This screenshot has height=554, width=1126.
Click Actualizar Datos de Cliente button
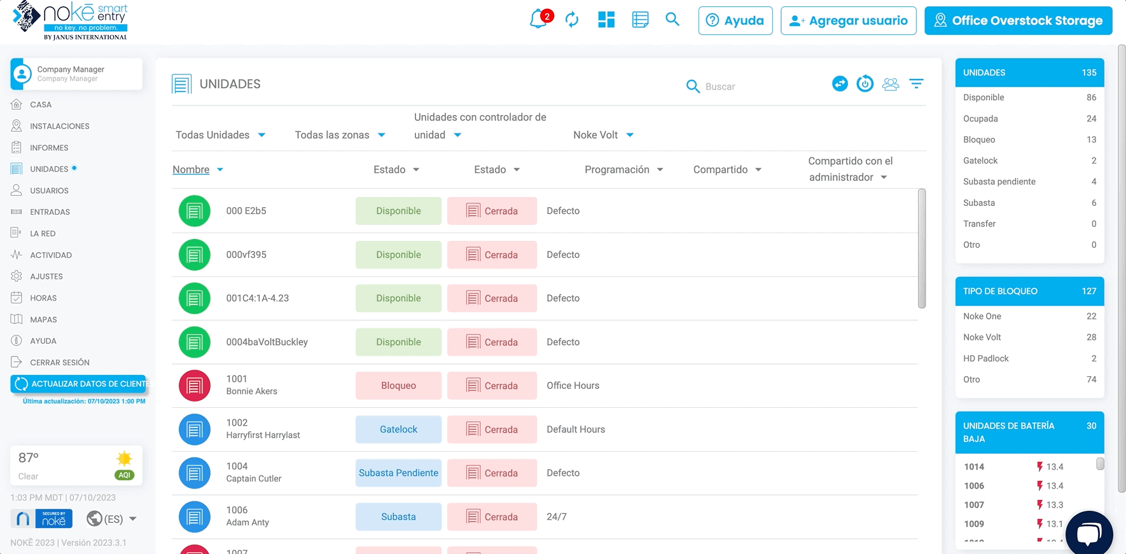[x=78, y=384]
